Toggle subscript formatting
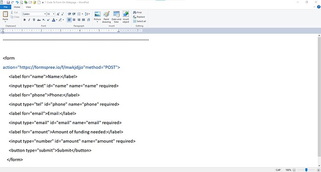 44,20
